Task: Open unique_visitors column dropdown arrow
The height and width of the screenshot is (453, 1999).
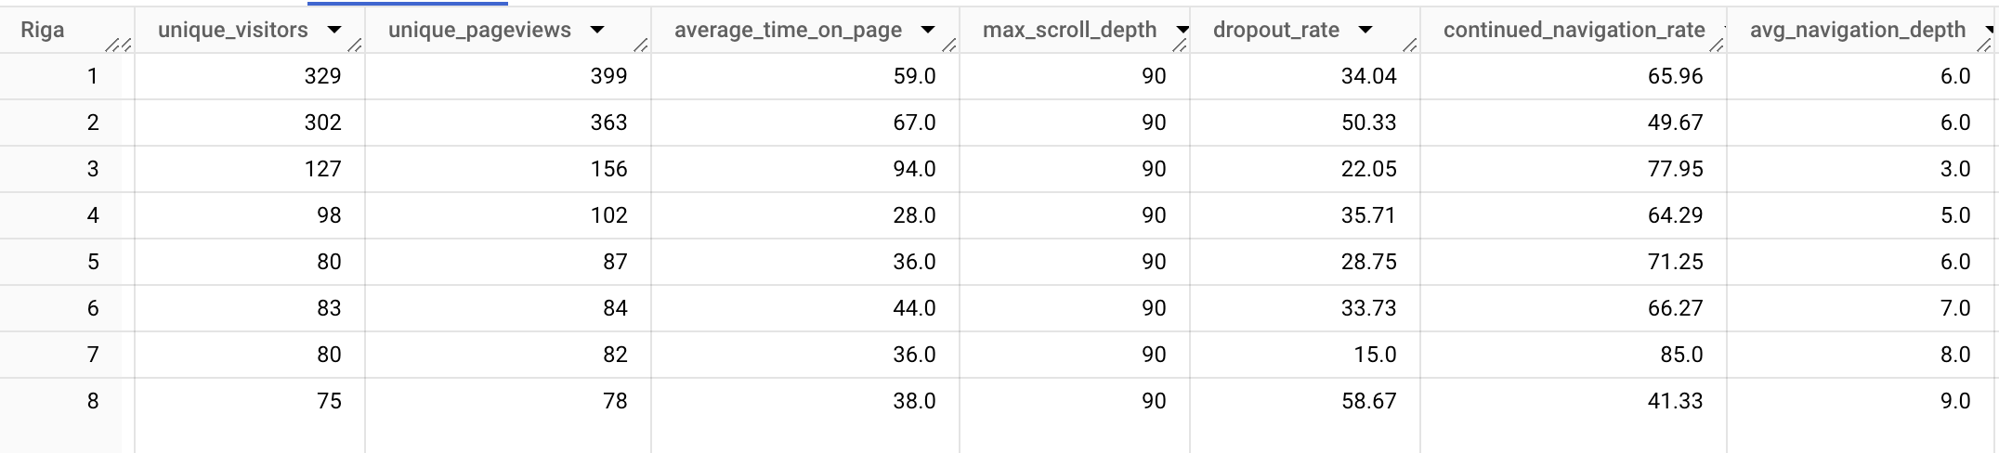Action: tap(333, 31)
